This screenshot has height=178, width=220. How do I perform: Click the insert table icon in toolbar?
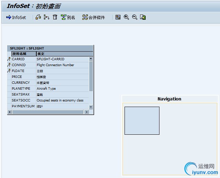pos(38,17)
